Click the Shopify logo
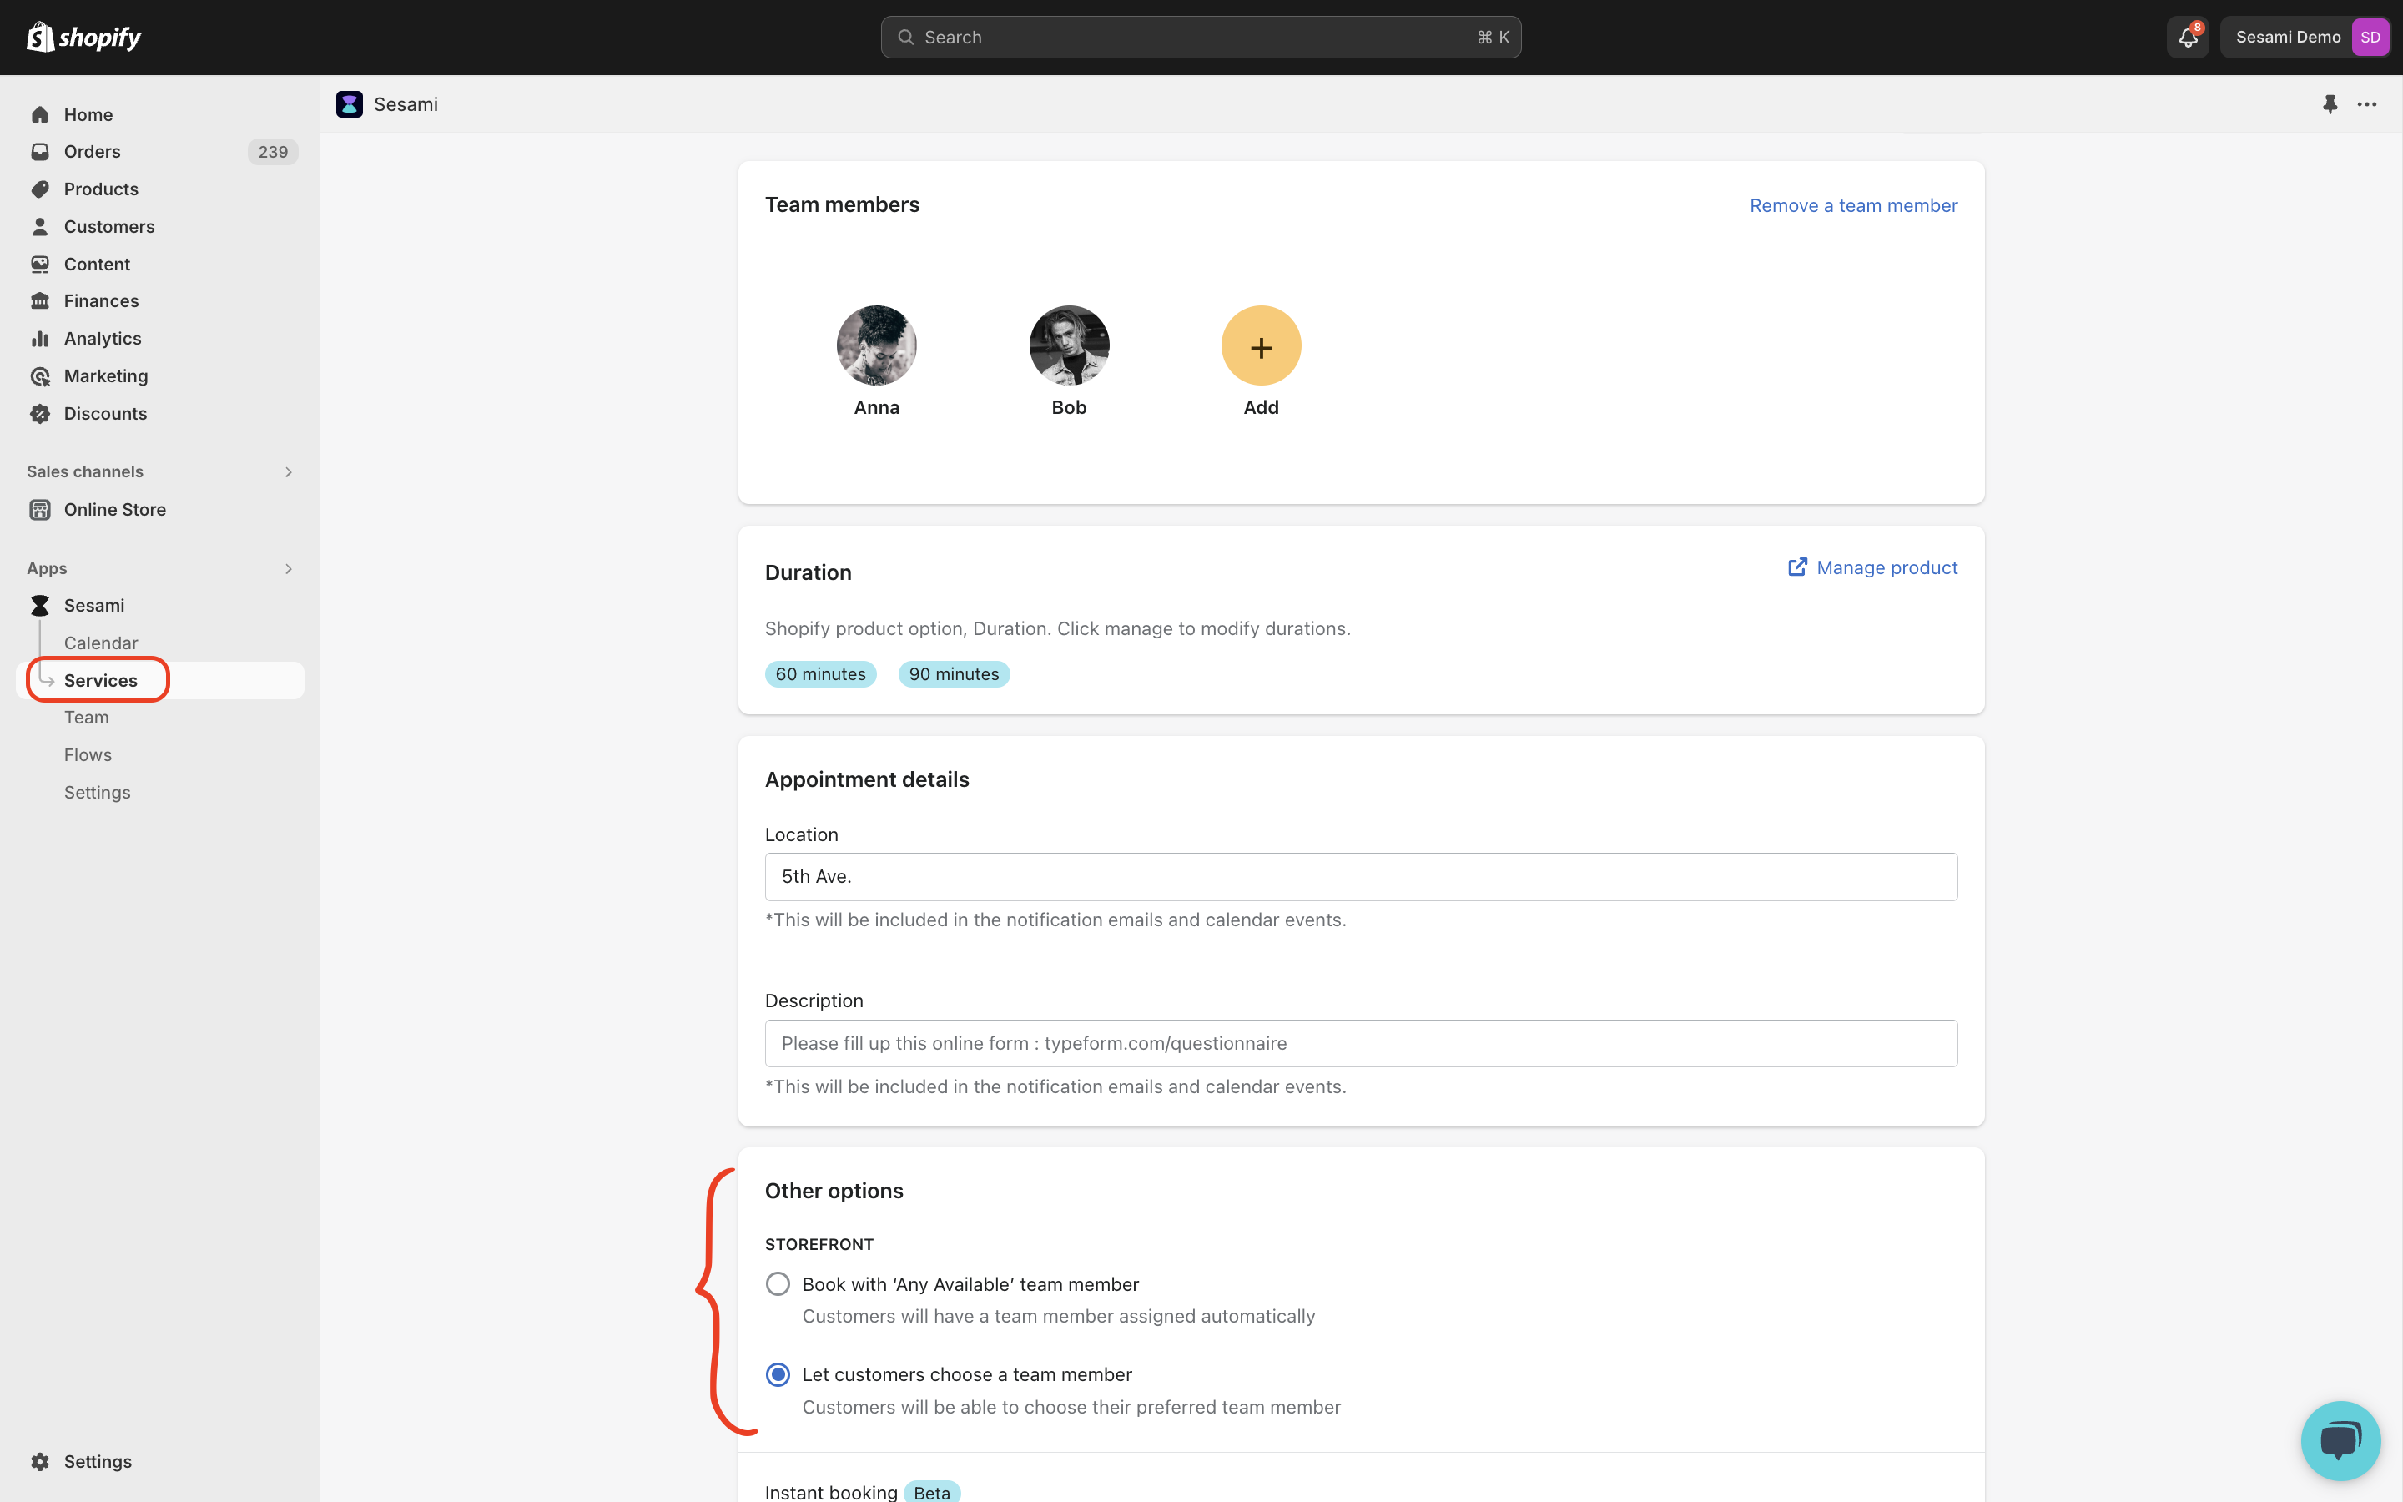The image size is (2403, 1502). coord(83,37)
